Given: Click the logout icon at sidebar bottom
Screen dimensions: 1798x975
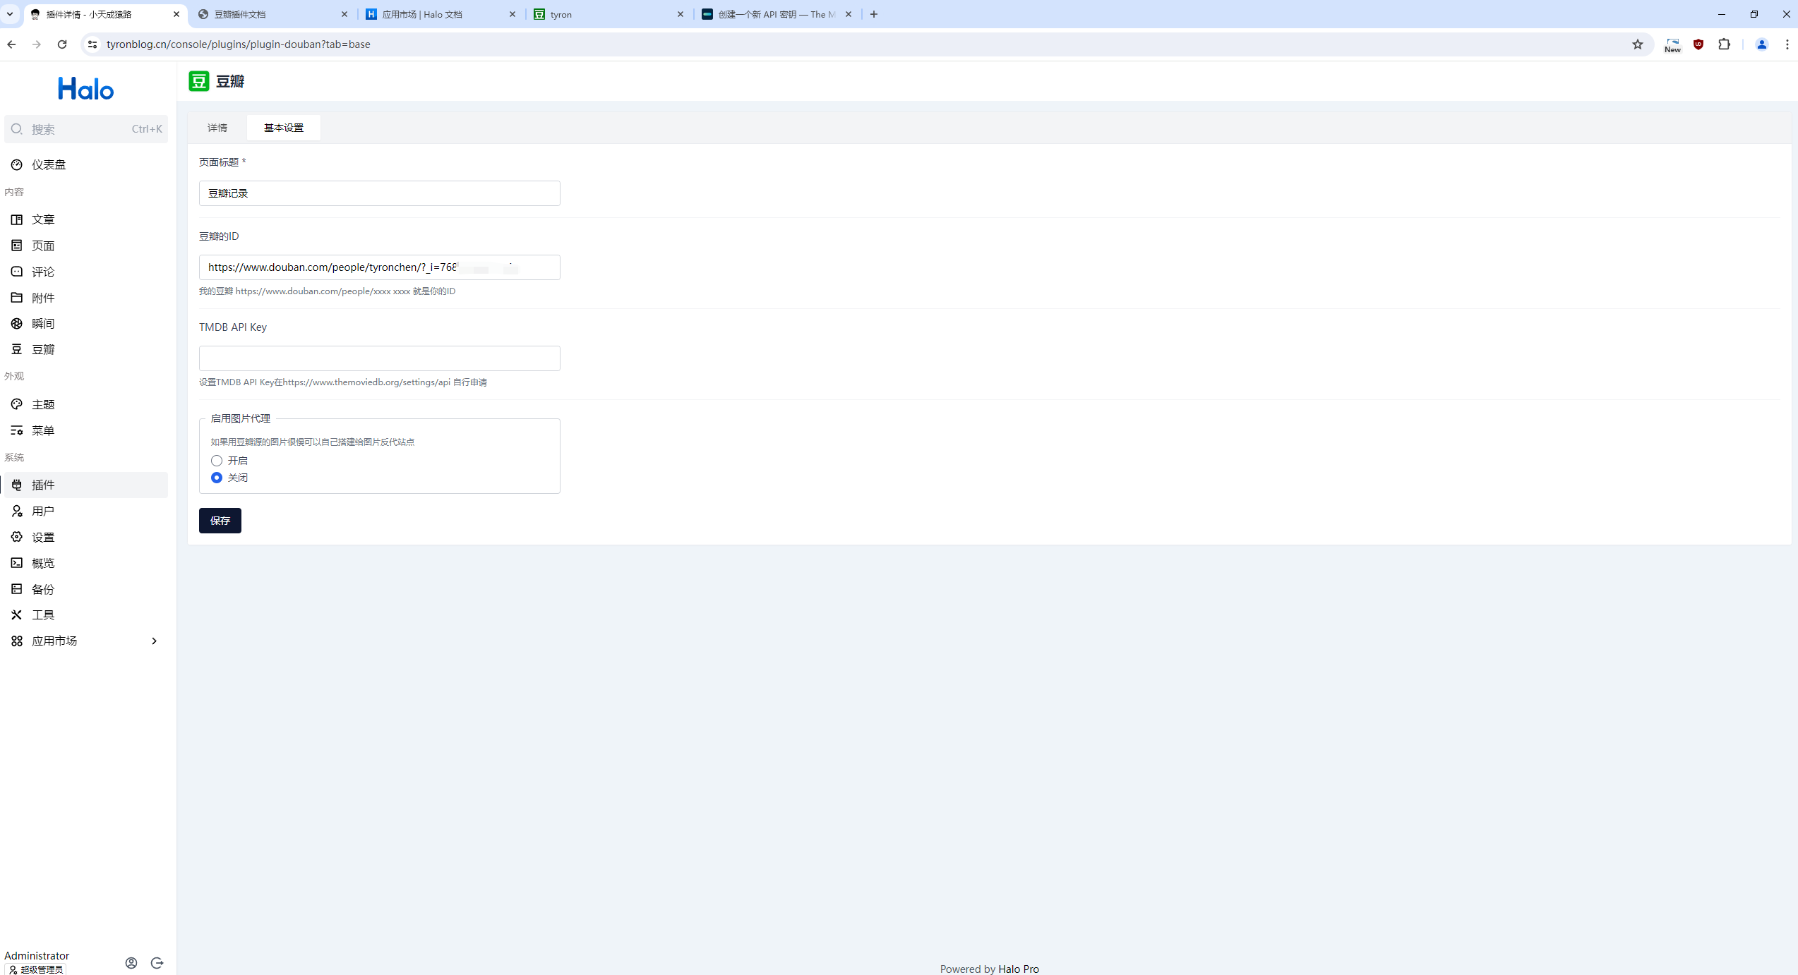Looking at the screenshot, I should (157, 963).
